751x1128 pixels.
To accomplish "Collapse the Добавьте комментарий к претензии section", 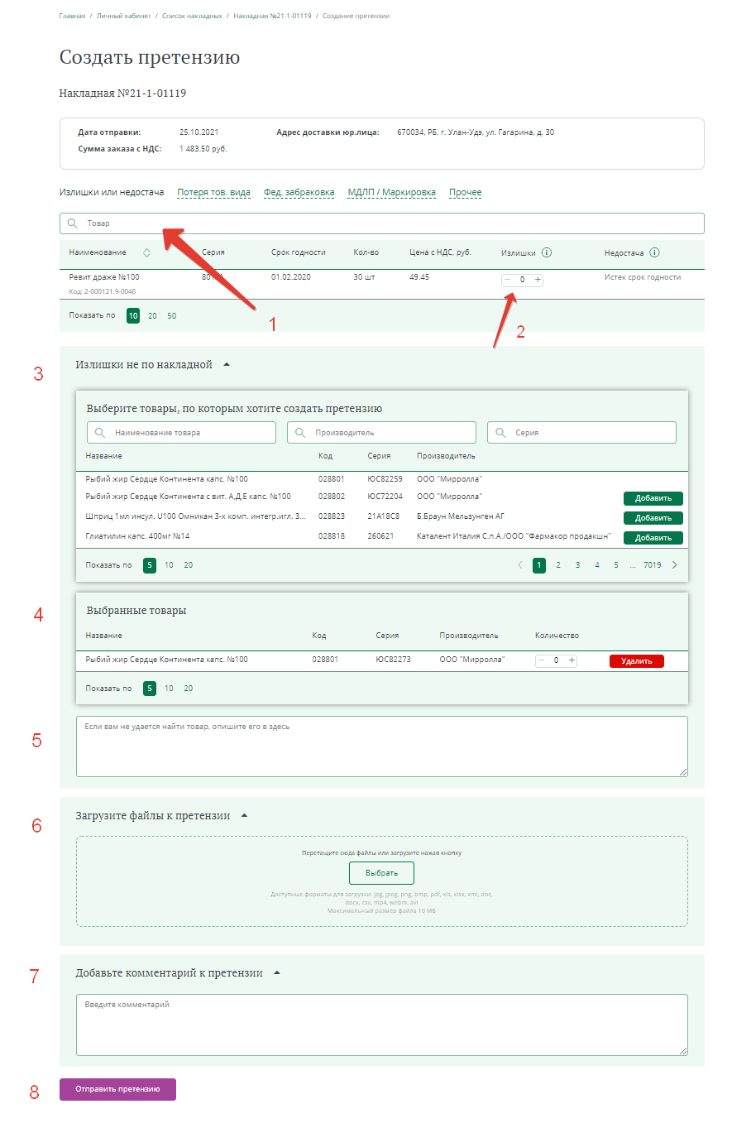I will pos(276,973).
